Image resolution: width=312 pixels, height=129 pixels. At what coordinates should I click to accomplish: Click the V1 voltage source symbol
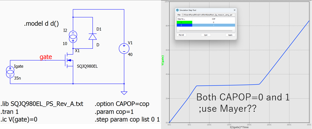(124, 48)
